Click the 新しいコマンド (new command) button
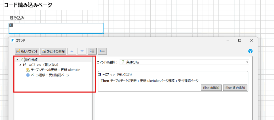Image resolution: width=274 pixels, height=120 pixels. click(x=28, y=51)
